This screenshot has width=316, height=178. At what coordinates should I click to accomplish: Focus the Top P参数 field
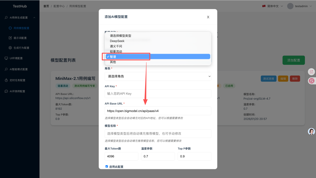click(x=194, y=156)
